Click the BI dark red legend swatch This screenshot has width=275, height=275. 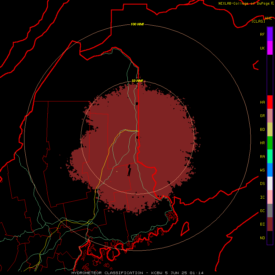coord(270,224)
